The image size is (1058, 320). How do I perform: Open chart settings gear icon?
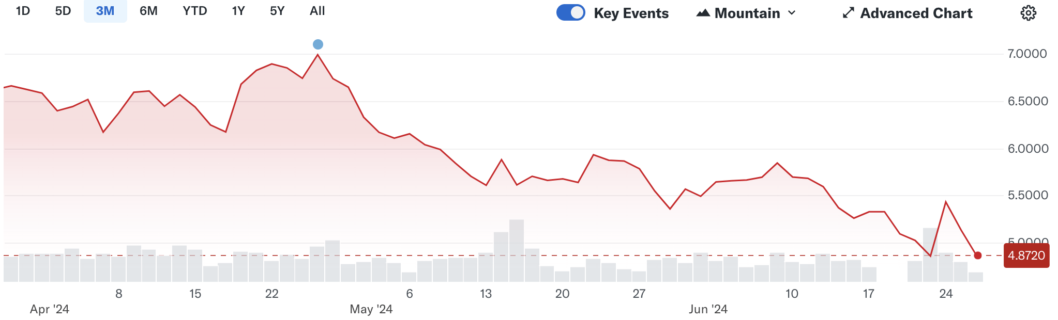click(1028, 13)
